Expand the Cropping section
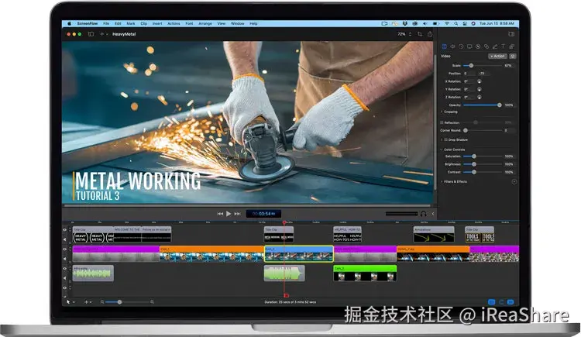Image resolution: width=581 pixels, height=337 pixels. (x=442, y=112)
